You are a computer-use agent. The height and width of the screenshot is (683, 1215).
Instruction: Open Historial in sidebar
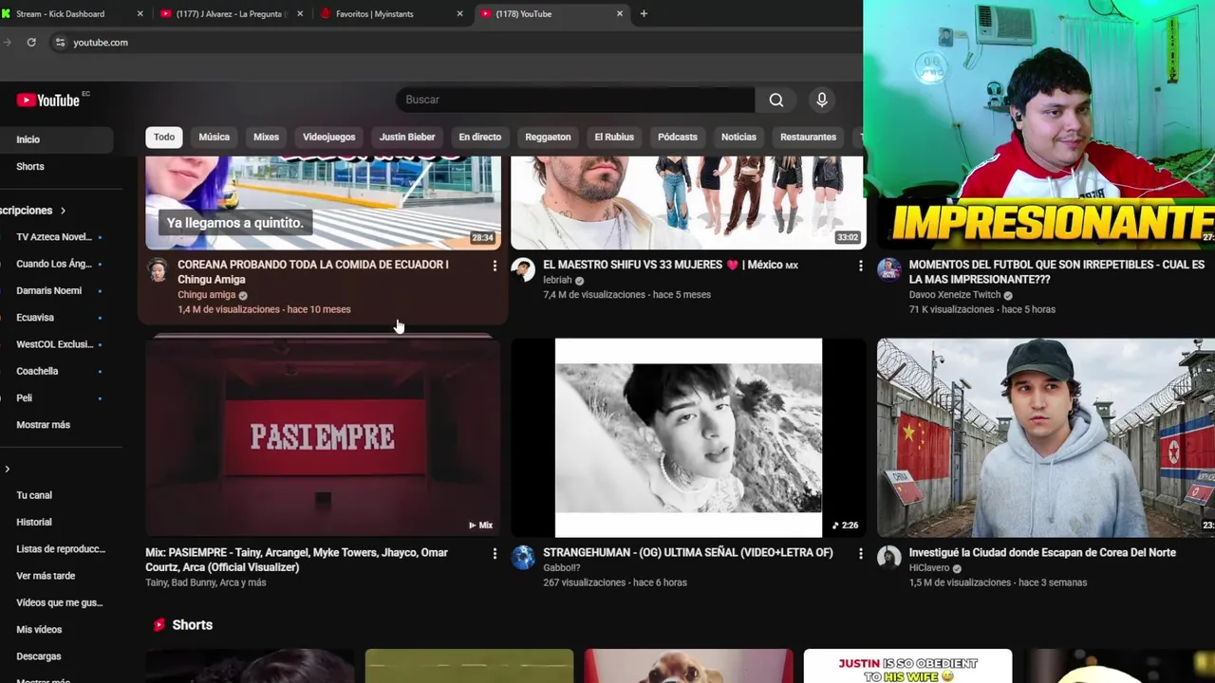pyautogui.click(x=34, y=522)
